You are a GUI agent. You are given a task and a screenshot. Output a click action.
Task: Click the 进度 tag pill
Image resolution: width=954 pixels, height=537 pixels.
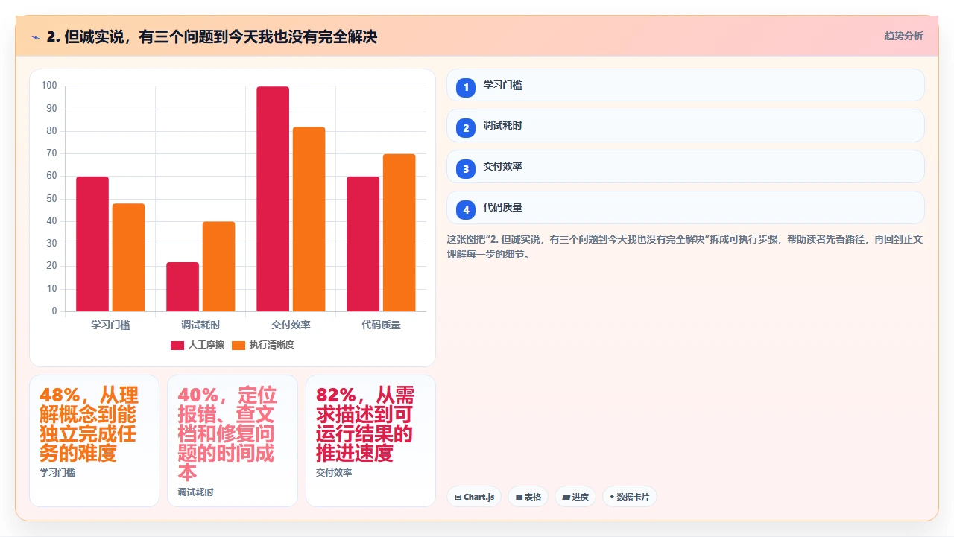coord(575,497)
